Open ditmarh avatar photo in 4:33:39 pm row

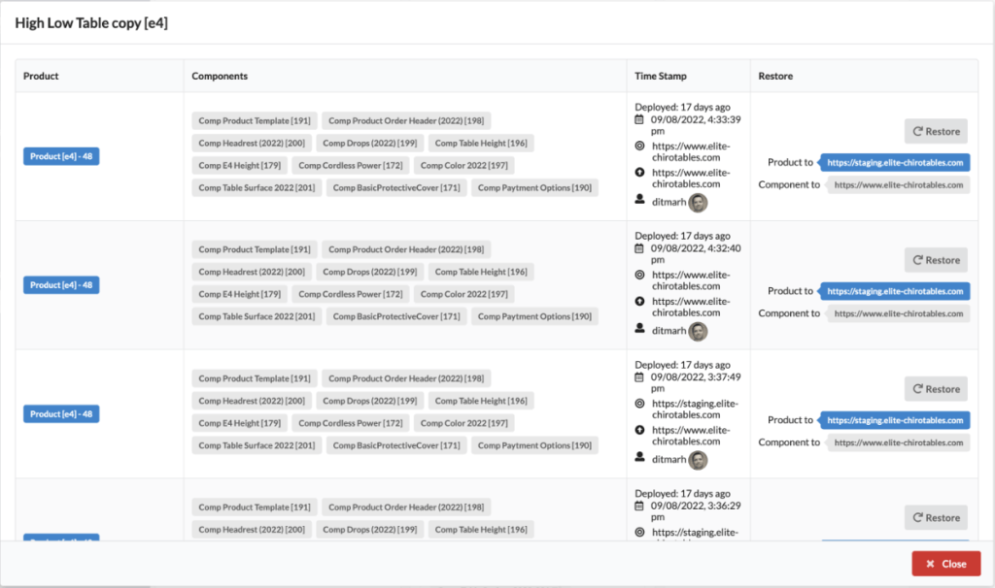[x=698, y=203]
